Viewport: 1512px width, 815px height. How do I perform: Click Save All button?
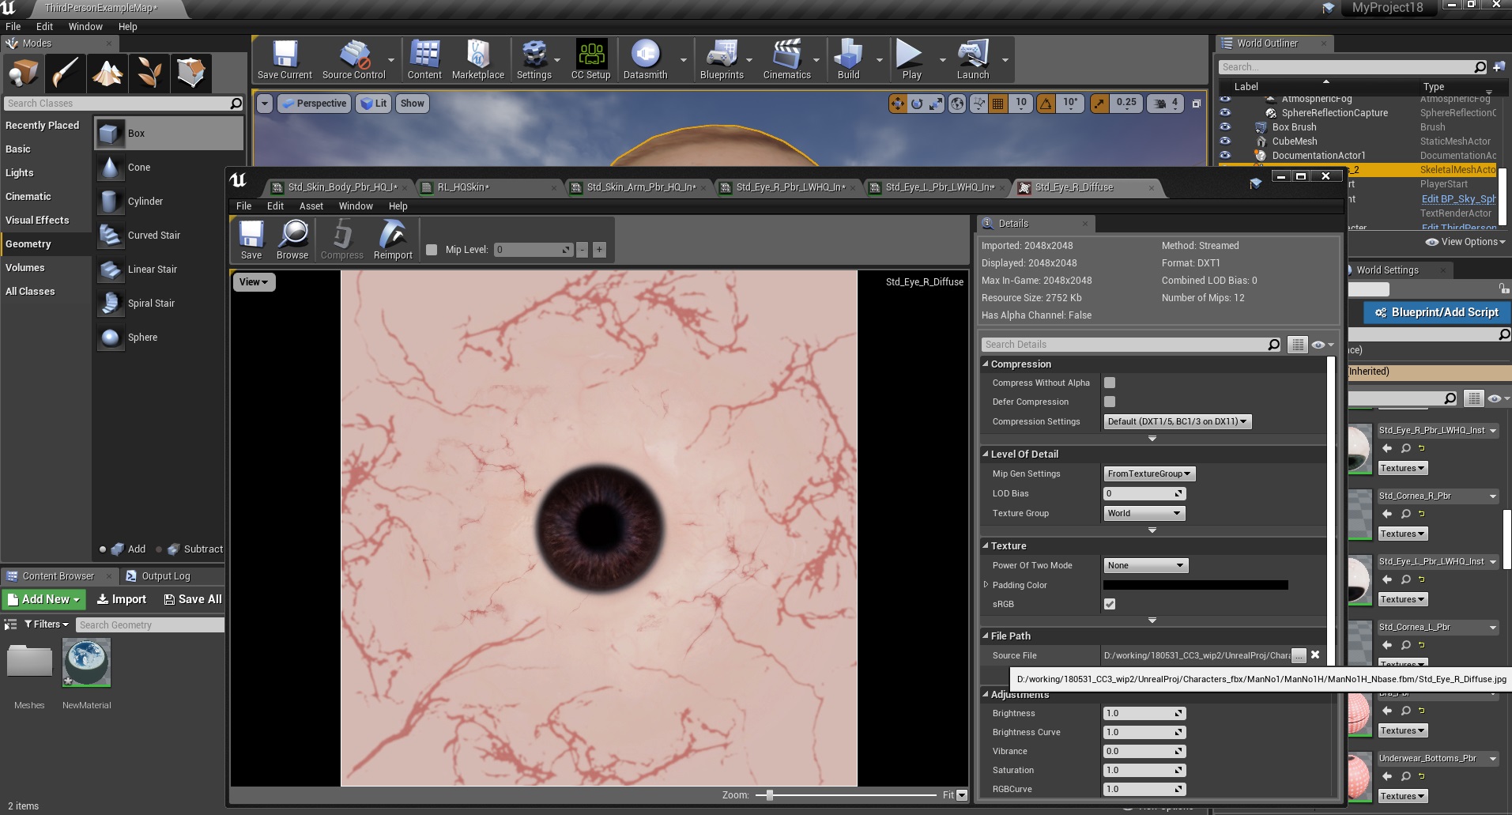pyautogui.click(x=192, y=599)
